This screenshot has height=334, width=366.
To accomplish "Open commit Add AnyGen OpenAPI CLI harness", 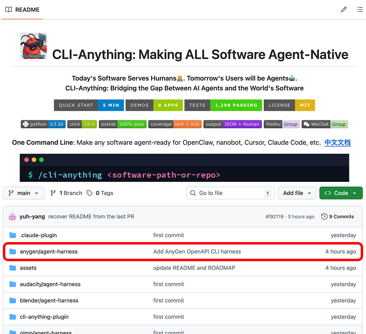I will pyautogui.click(x=197, y=252).
